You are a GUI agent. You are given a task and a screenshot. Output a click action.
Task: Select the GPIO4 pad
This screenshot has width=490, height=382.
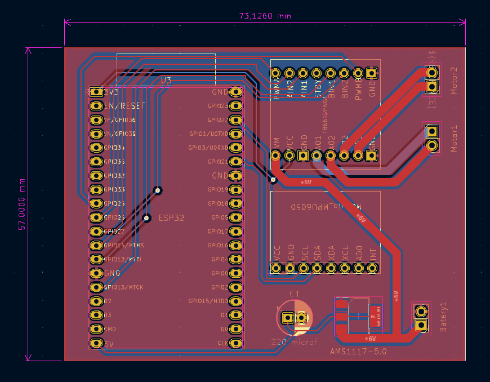click(235, 259)
